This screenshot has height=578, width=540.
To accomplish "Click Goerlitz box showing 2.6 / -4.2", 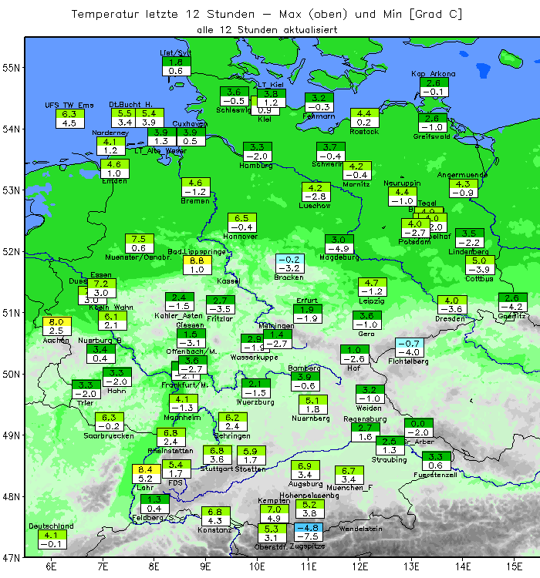I will 513,302.
